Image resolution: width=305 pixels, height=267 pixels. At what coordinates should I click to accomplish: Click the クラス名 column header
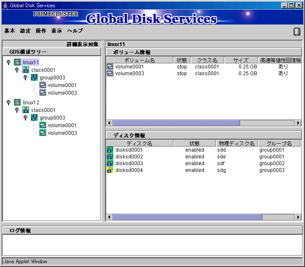pyautogui.click(x=207, y=60)
